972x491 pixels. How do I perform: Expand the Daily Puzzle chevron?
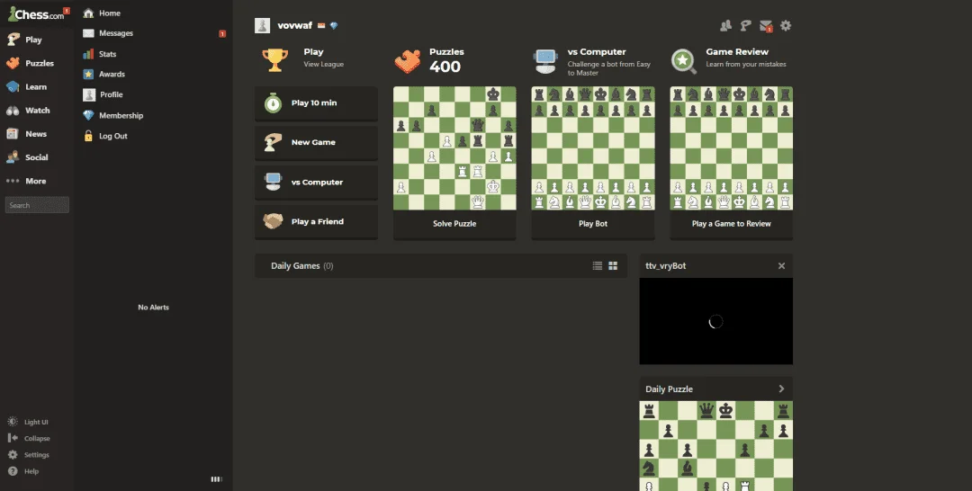point(782,388)
